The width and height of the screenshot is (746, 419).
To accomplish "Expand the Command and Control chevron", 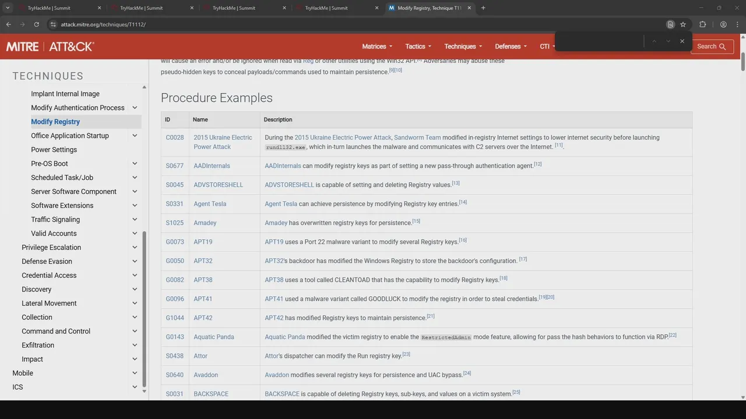I will pyautogui.click(x=135, y=331).
